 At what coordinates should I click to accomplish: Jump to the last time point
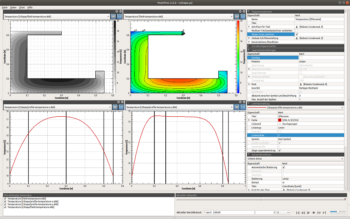[324, 213]
